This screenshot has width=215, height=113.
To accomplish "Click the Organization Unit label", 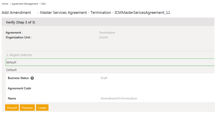I will tap(19, 37).
